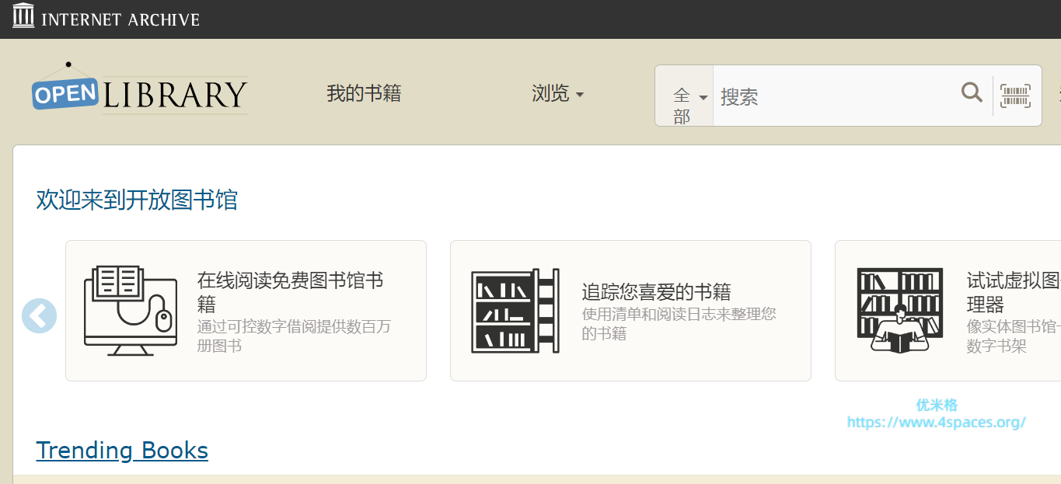1061x484 pixels.
Task: Open the 我的书籍 menu item
Action: click(364, 94)
